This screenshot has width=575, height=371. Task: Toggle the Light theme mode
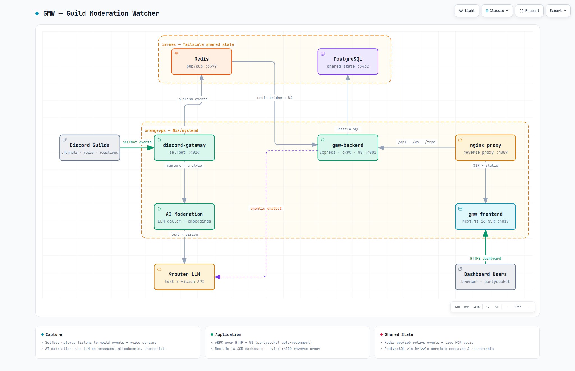[467, 11]
